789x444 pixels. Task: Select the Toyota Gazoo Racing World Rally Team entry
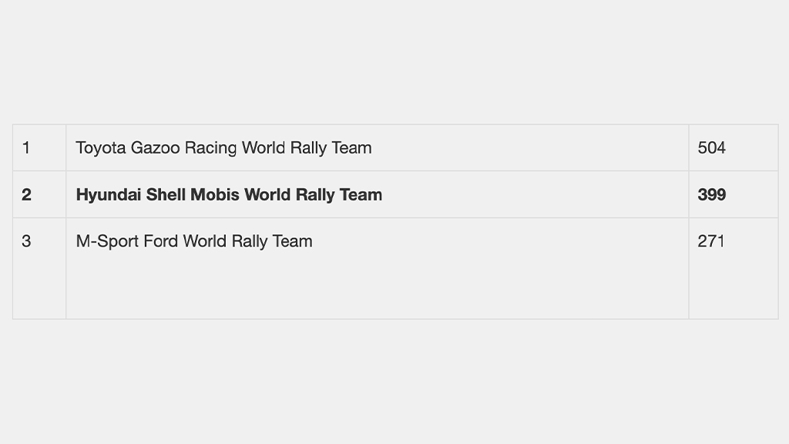click(x=223, y=148)
